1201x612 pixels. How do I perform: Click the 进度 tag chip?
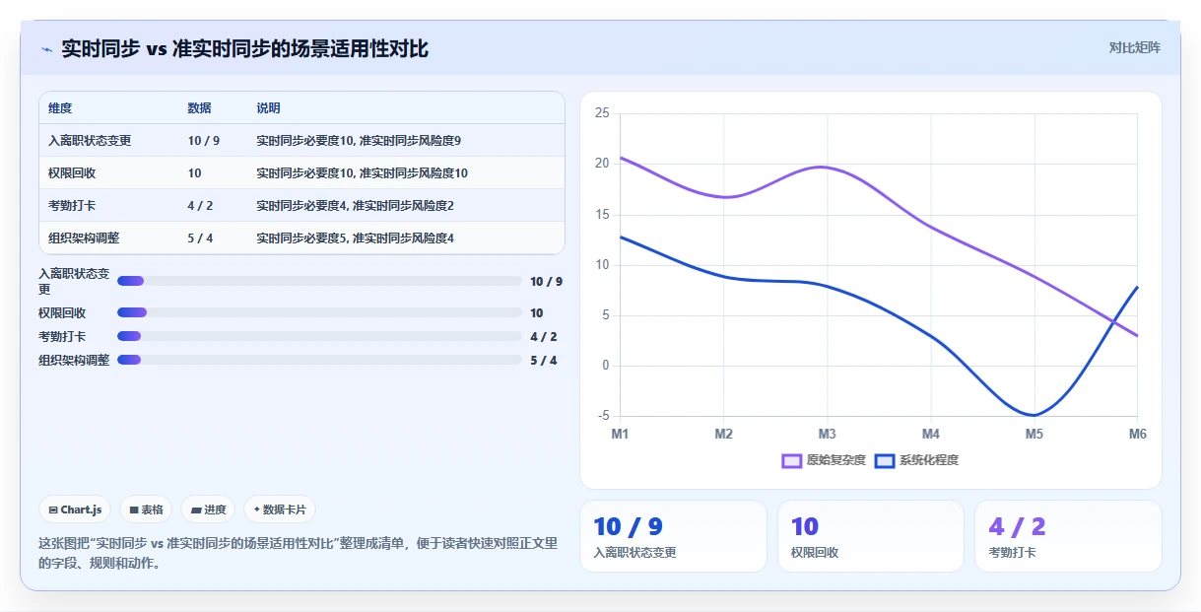[x=208, y=510]
